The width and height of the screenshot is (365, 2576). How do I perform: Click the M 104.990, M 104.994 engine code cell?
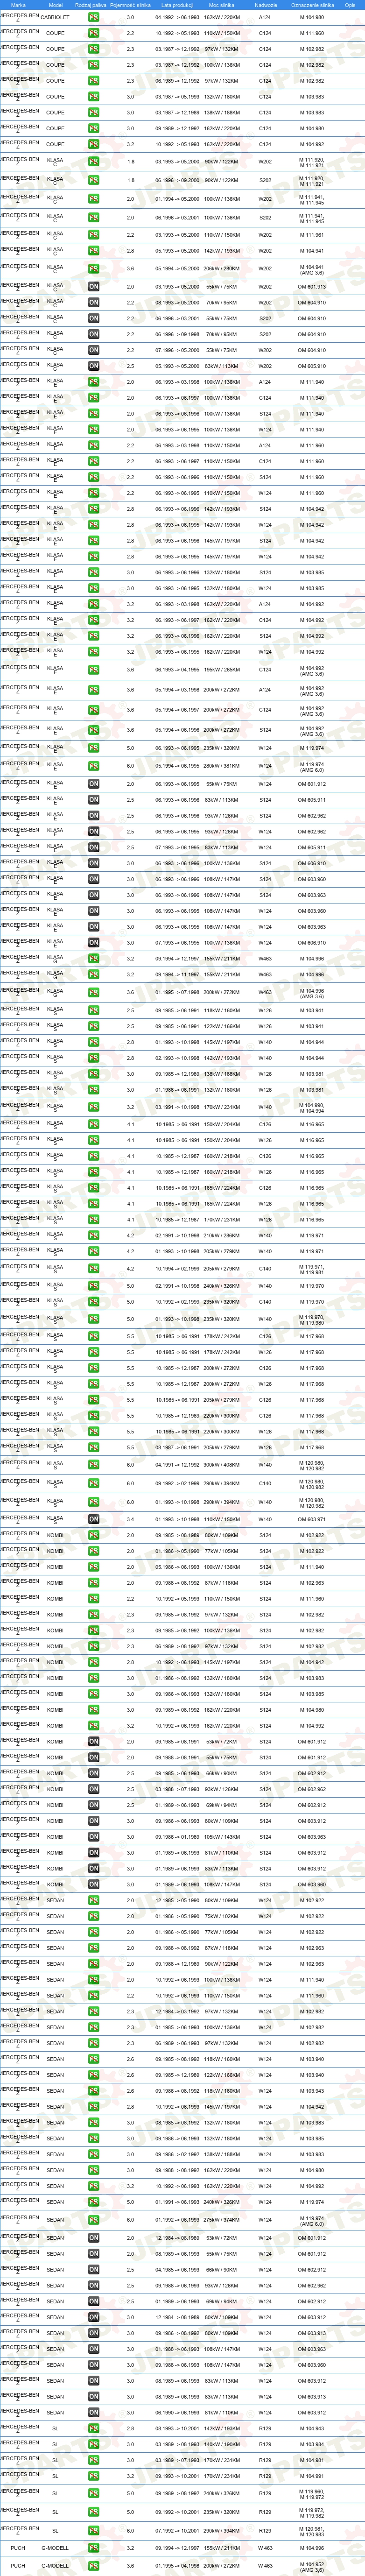point(312,1107)
